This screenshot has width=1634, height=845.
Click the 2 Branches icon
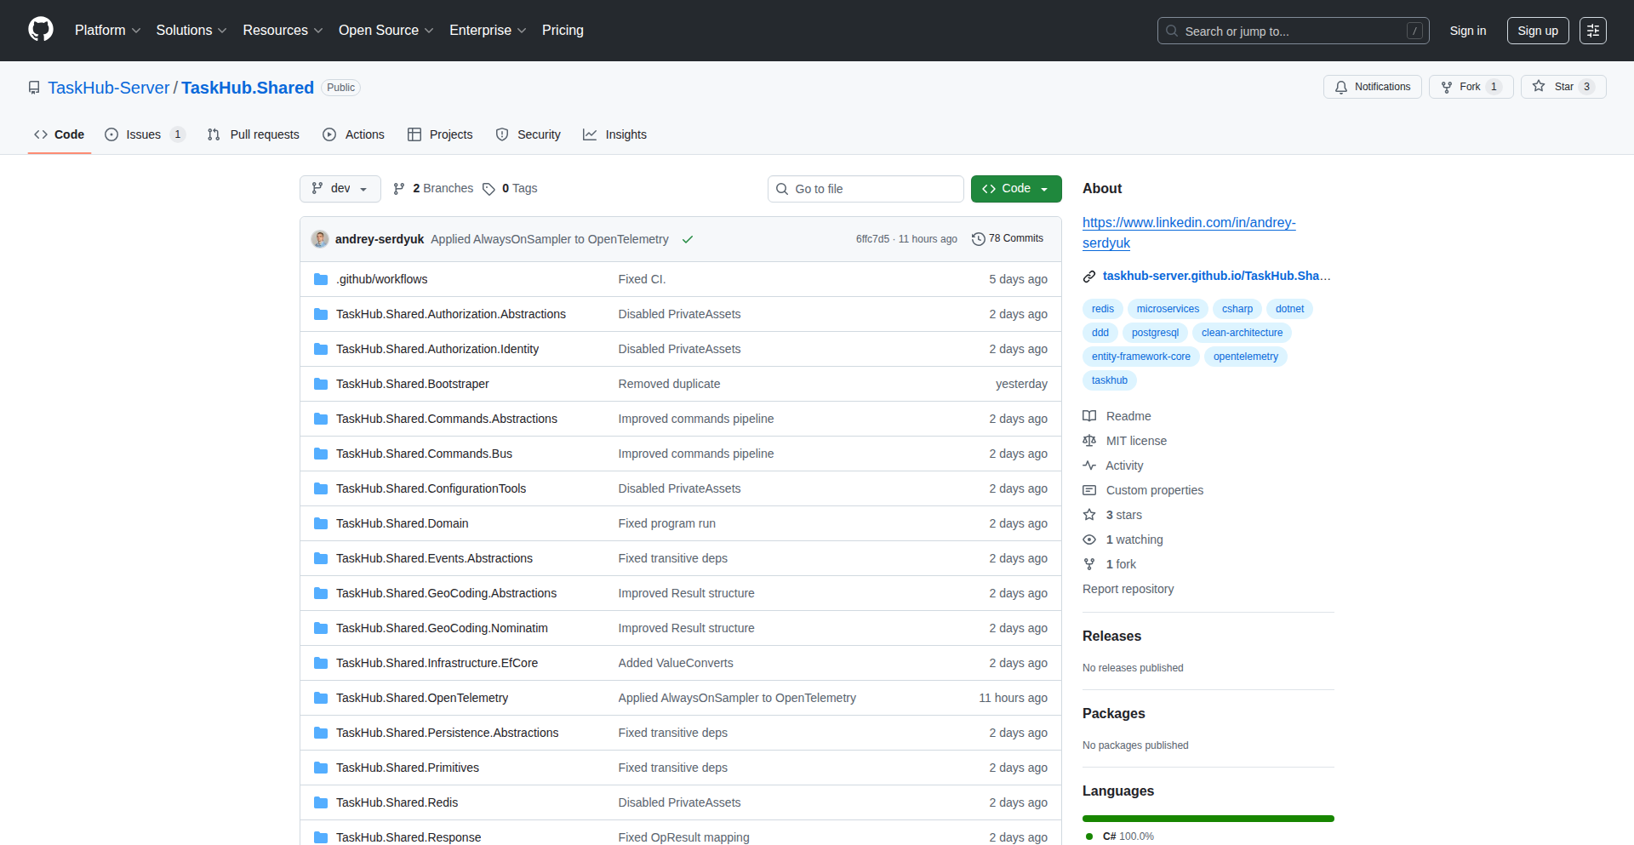[x=400, y=188]
